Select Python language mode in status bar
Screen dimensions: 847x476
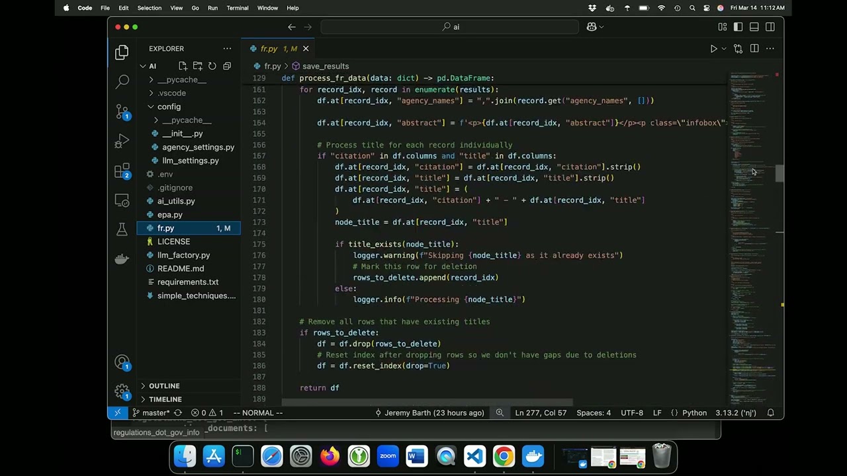coord(694,413)
